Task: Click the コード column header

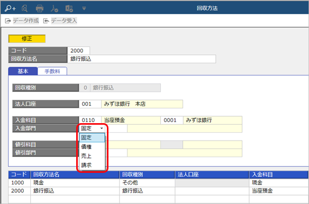Action: pyautogui.click(x=19, y=174)
